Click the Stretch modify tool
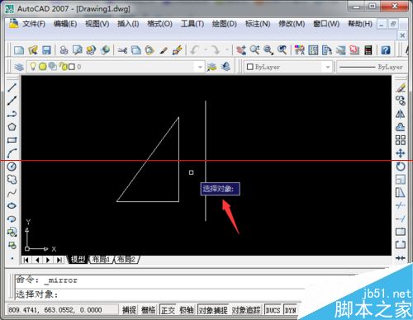 [401, 193]
